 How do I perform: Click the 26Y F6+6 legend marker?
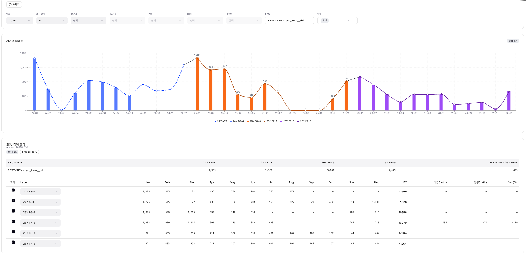click(x=281, y=121)
